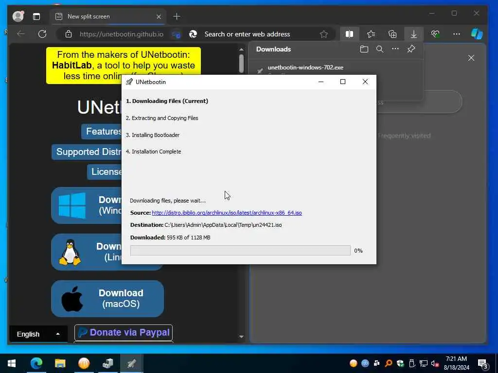The height and width of the screenshot is (373, 498).
Task: Add page to favorites with star
Action: click(323, 34)
